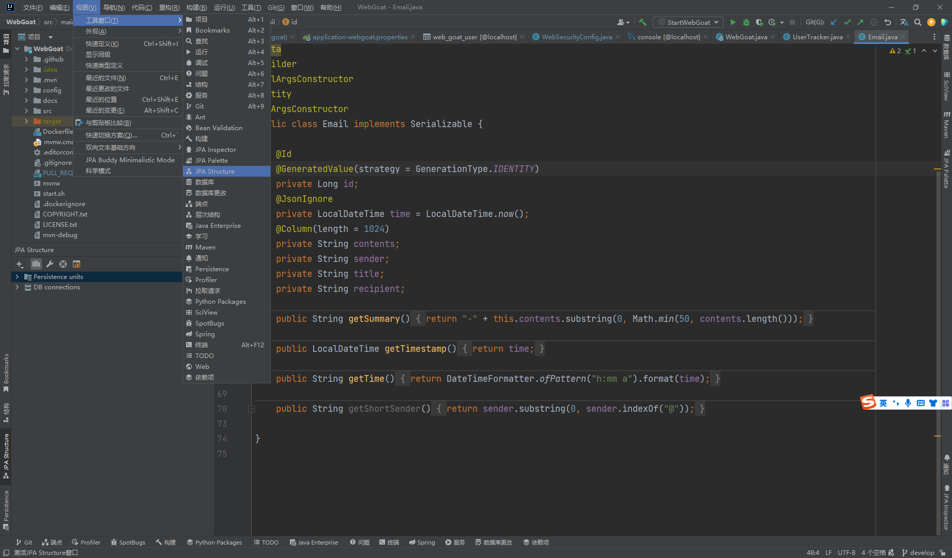
Task: Switch to UserTracker.java editor tab
Action: tap(817, 37)
